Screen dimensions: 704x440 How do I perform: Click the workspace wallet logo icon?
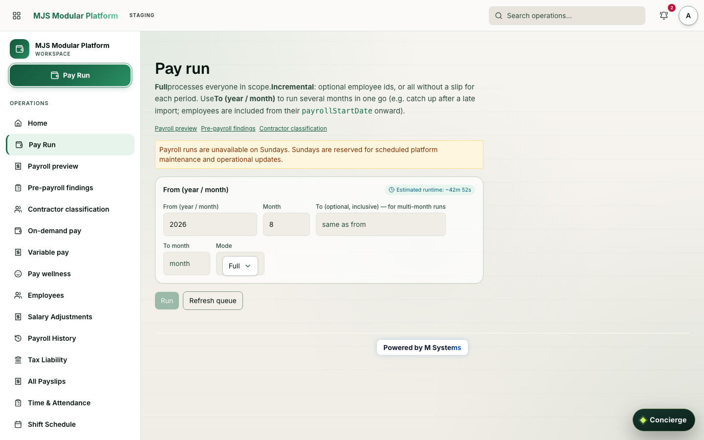coord(20,49)
